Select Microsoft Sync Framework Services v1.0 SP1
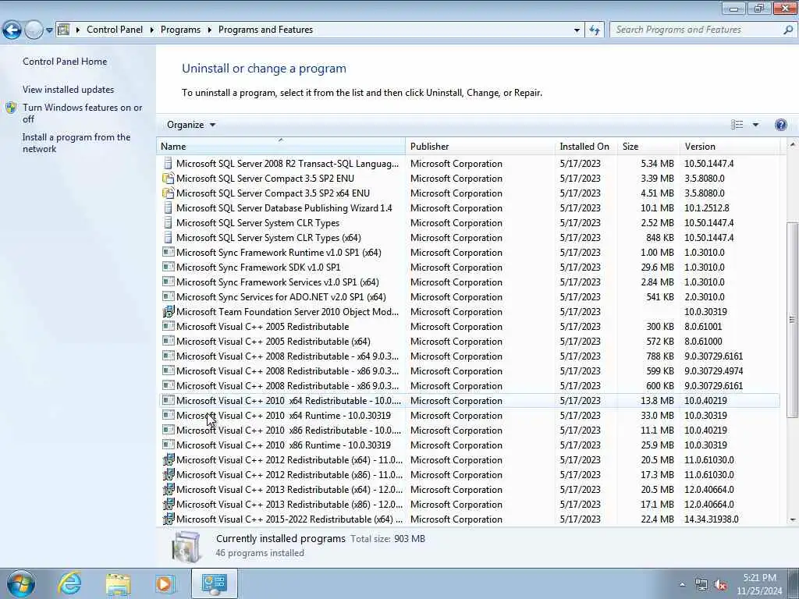This screenshot has height=599, width=799. 469,282
